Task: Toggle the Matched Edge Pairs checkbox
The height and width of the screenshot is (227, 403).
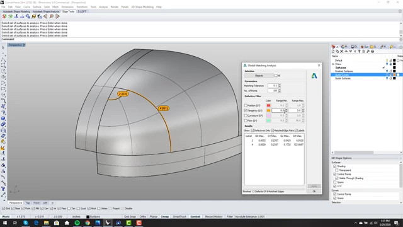Action: pos(273,131)
